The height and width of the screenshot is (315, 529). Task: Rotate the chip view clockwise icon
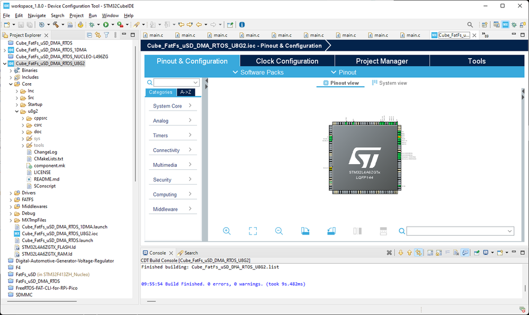coord(305,231)
